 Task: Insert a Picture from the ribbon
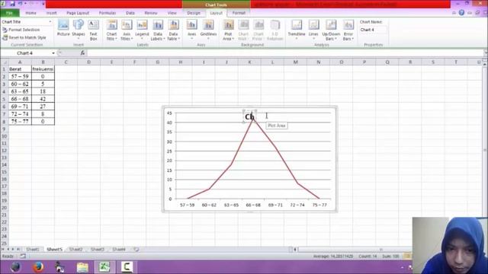tap(63, 28)
